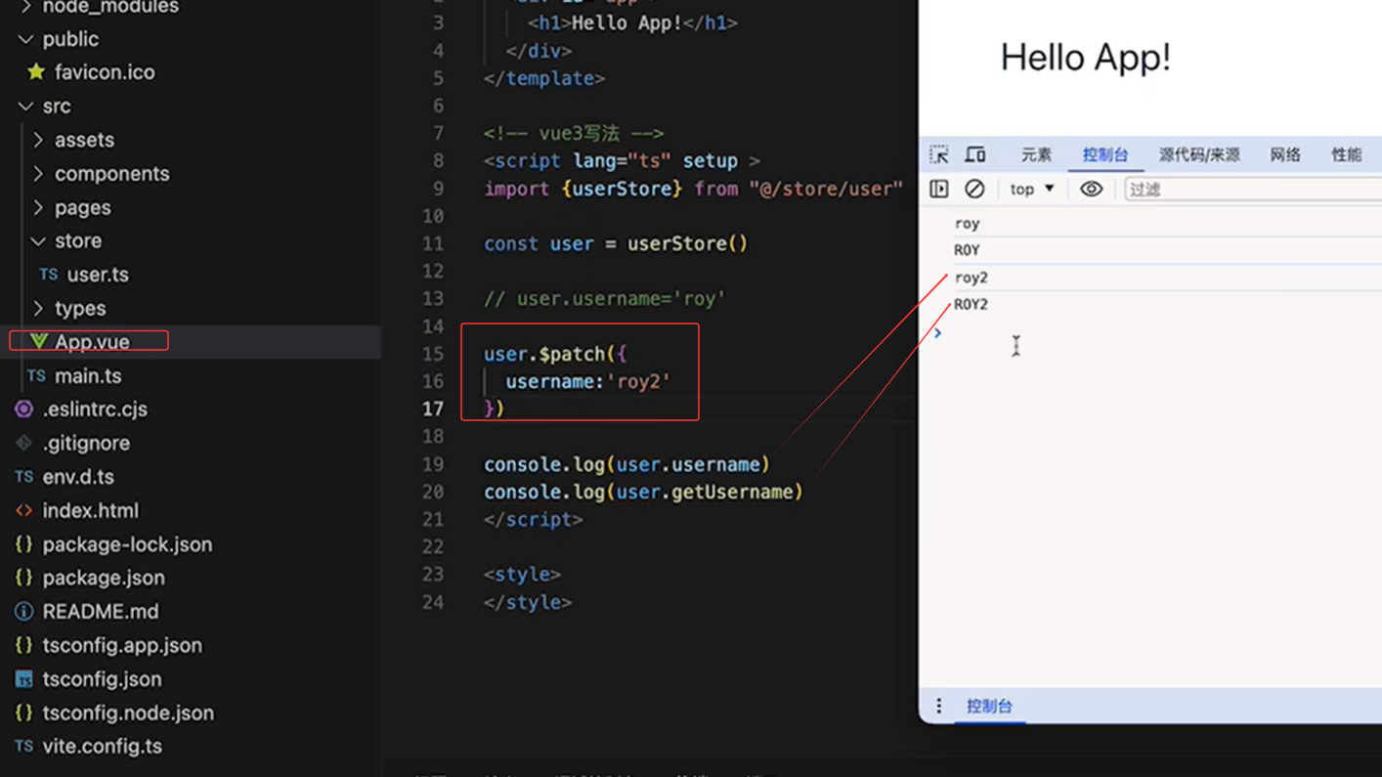Select the 控制台 drawer tab at bottom
The image size is (1382, 777).
pyautogui.click(x=989, y=706)
